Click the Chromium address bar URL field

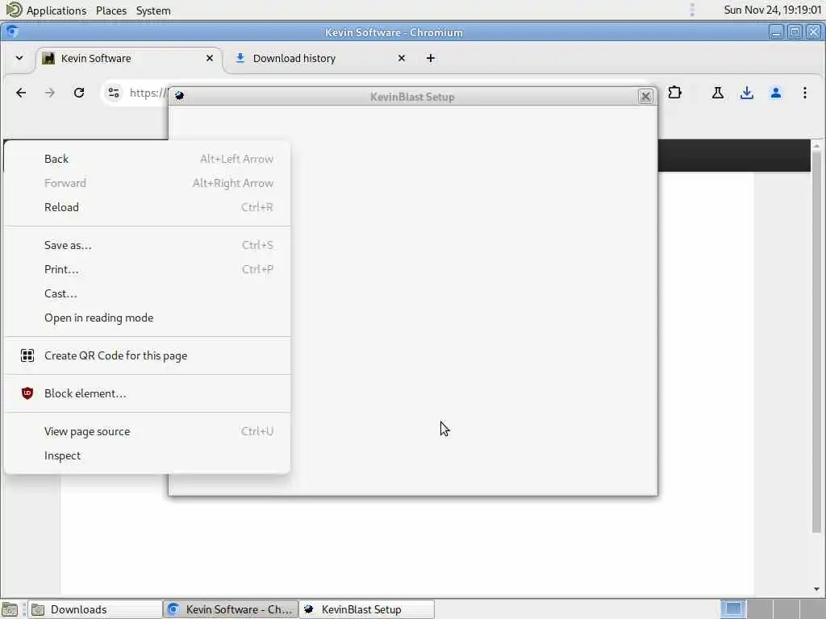point(148,93)
